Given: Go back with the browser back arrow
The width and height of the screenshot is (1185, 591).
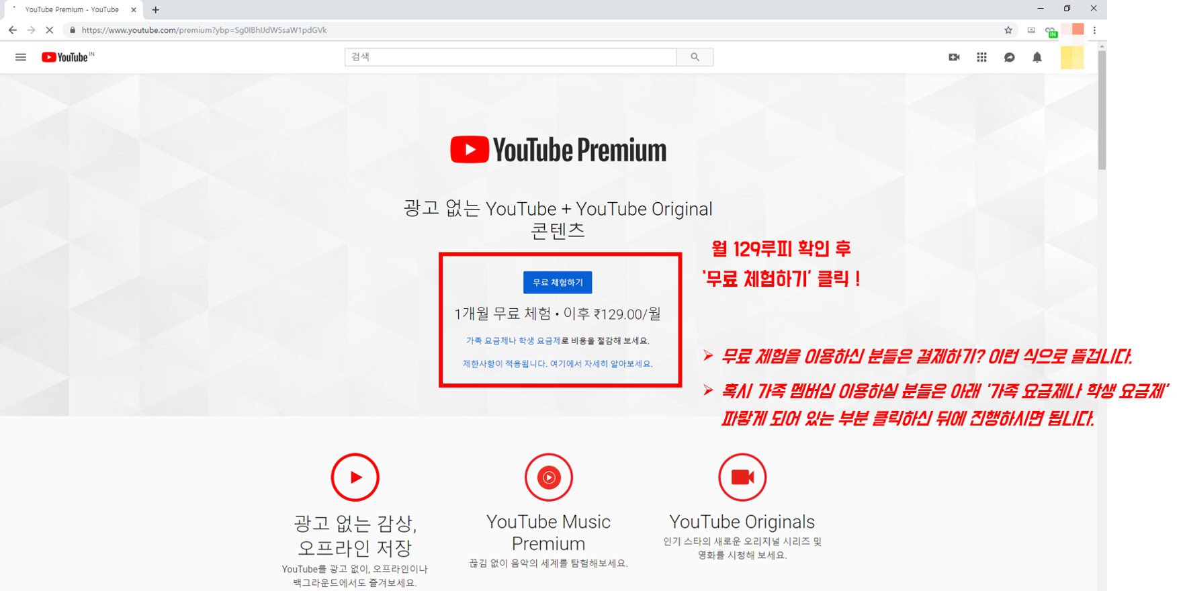Looking at the screenshot, I should (12, 30).
